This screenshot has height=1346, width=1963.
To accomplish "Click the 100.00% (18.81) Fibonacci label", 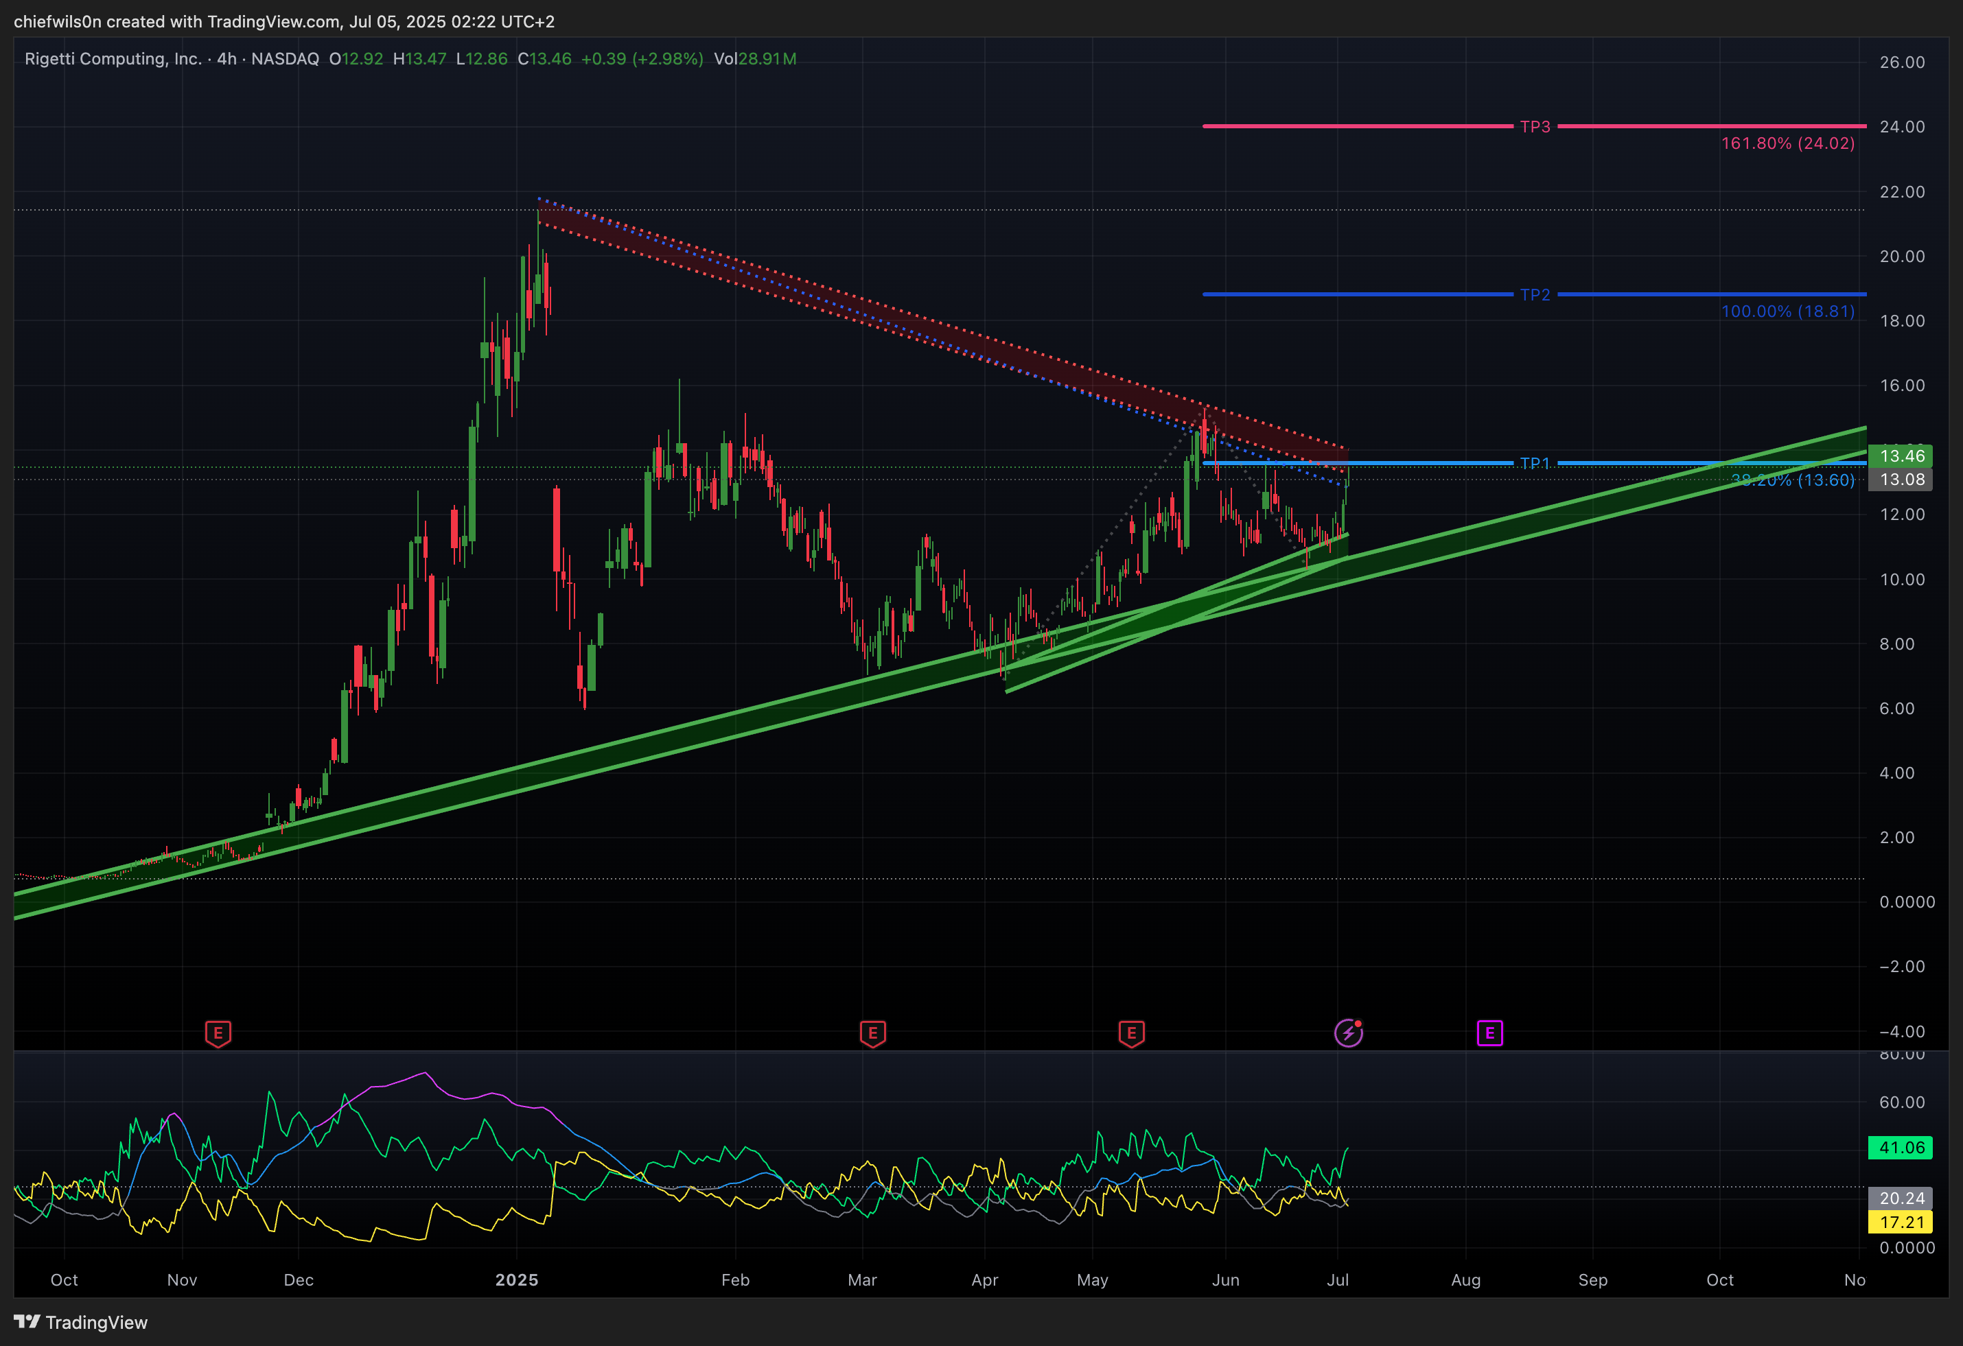I will coord(1788,311).
